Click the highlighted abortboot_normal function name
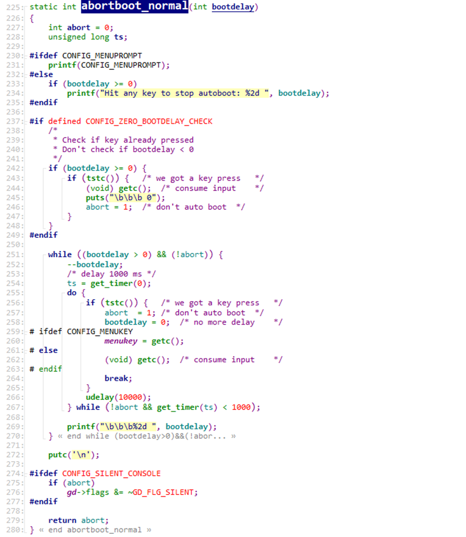Screen dimensions: 466x537 tap(135, 7)
